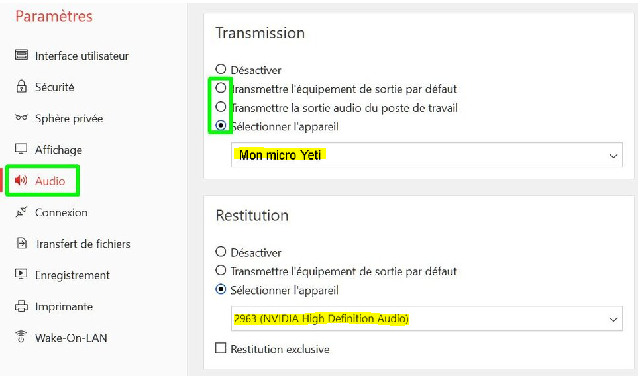Click the Enregistrement recording icon
This screenshot has height=376, width=638.
click(21, 275)
